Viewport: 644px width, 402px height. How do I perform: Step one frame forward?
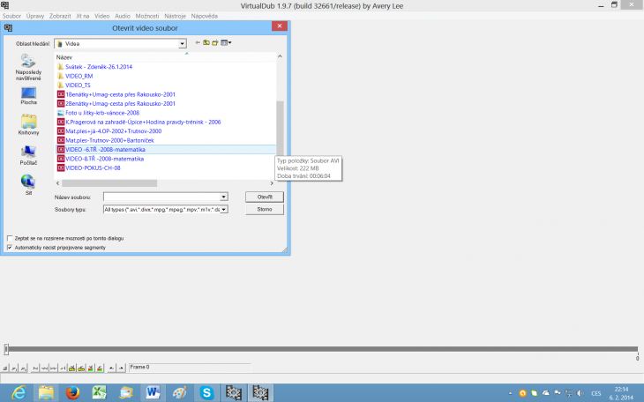54,368
